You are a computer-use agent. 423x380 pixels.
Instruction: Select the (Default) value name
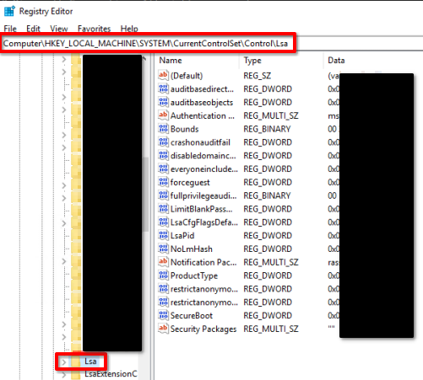click(187, 76)
